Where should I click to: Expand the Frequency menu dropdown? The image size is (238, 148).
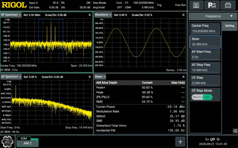pyautogui.click(x=213, y=16)
